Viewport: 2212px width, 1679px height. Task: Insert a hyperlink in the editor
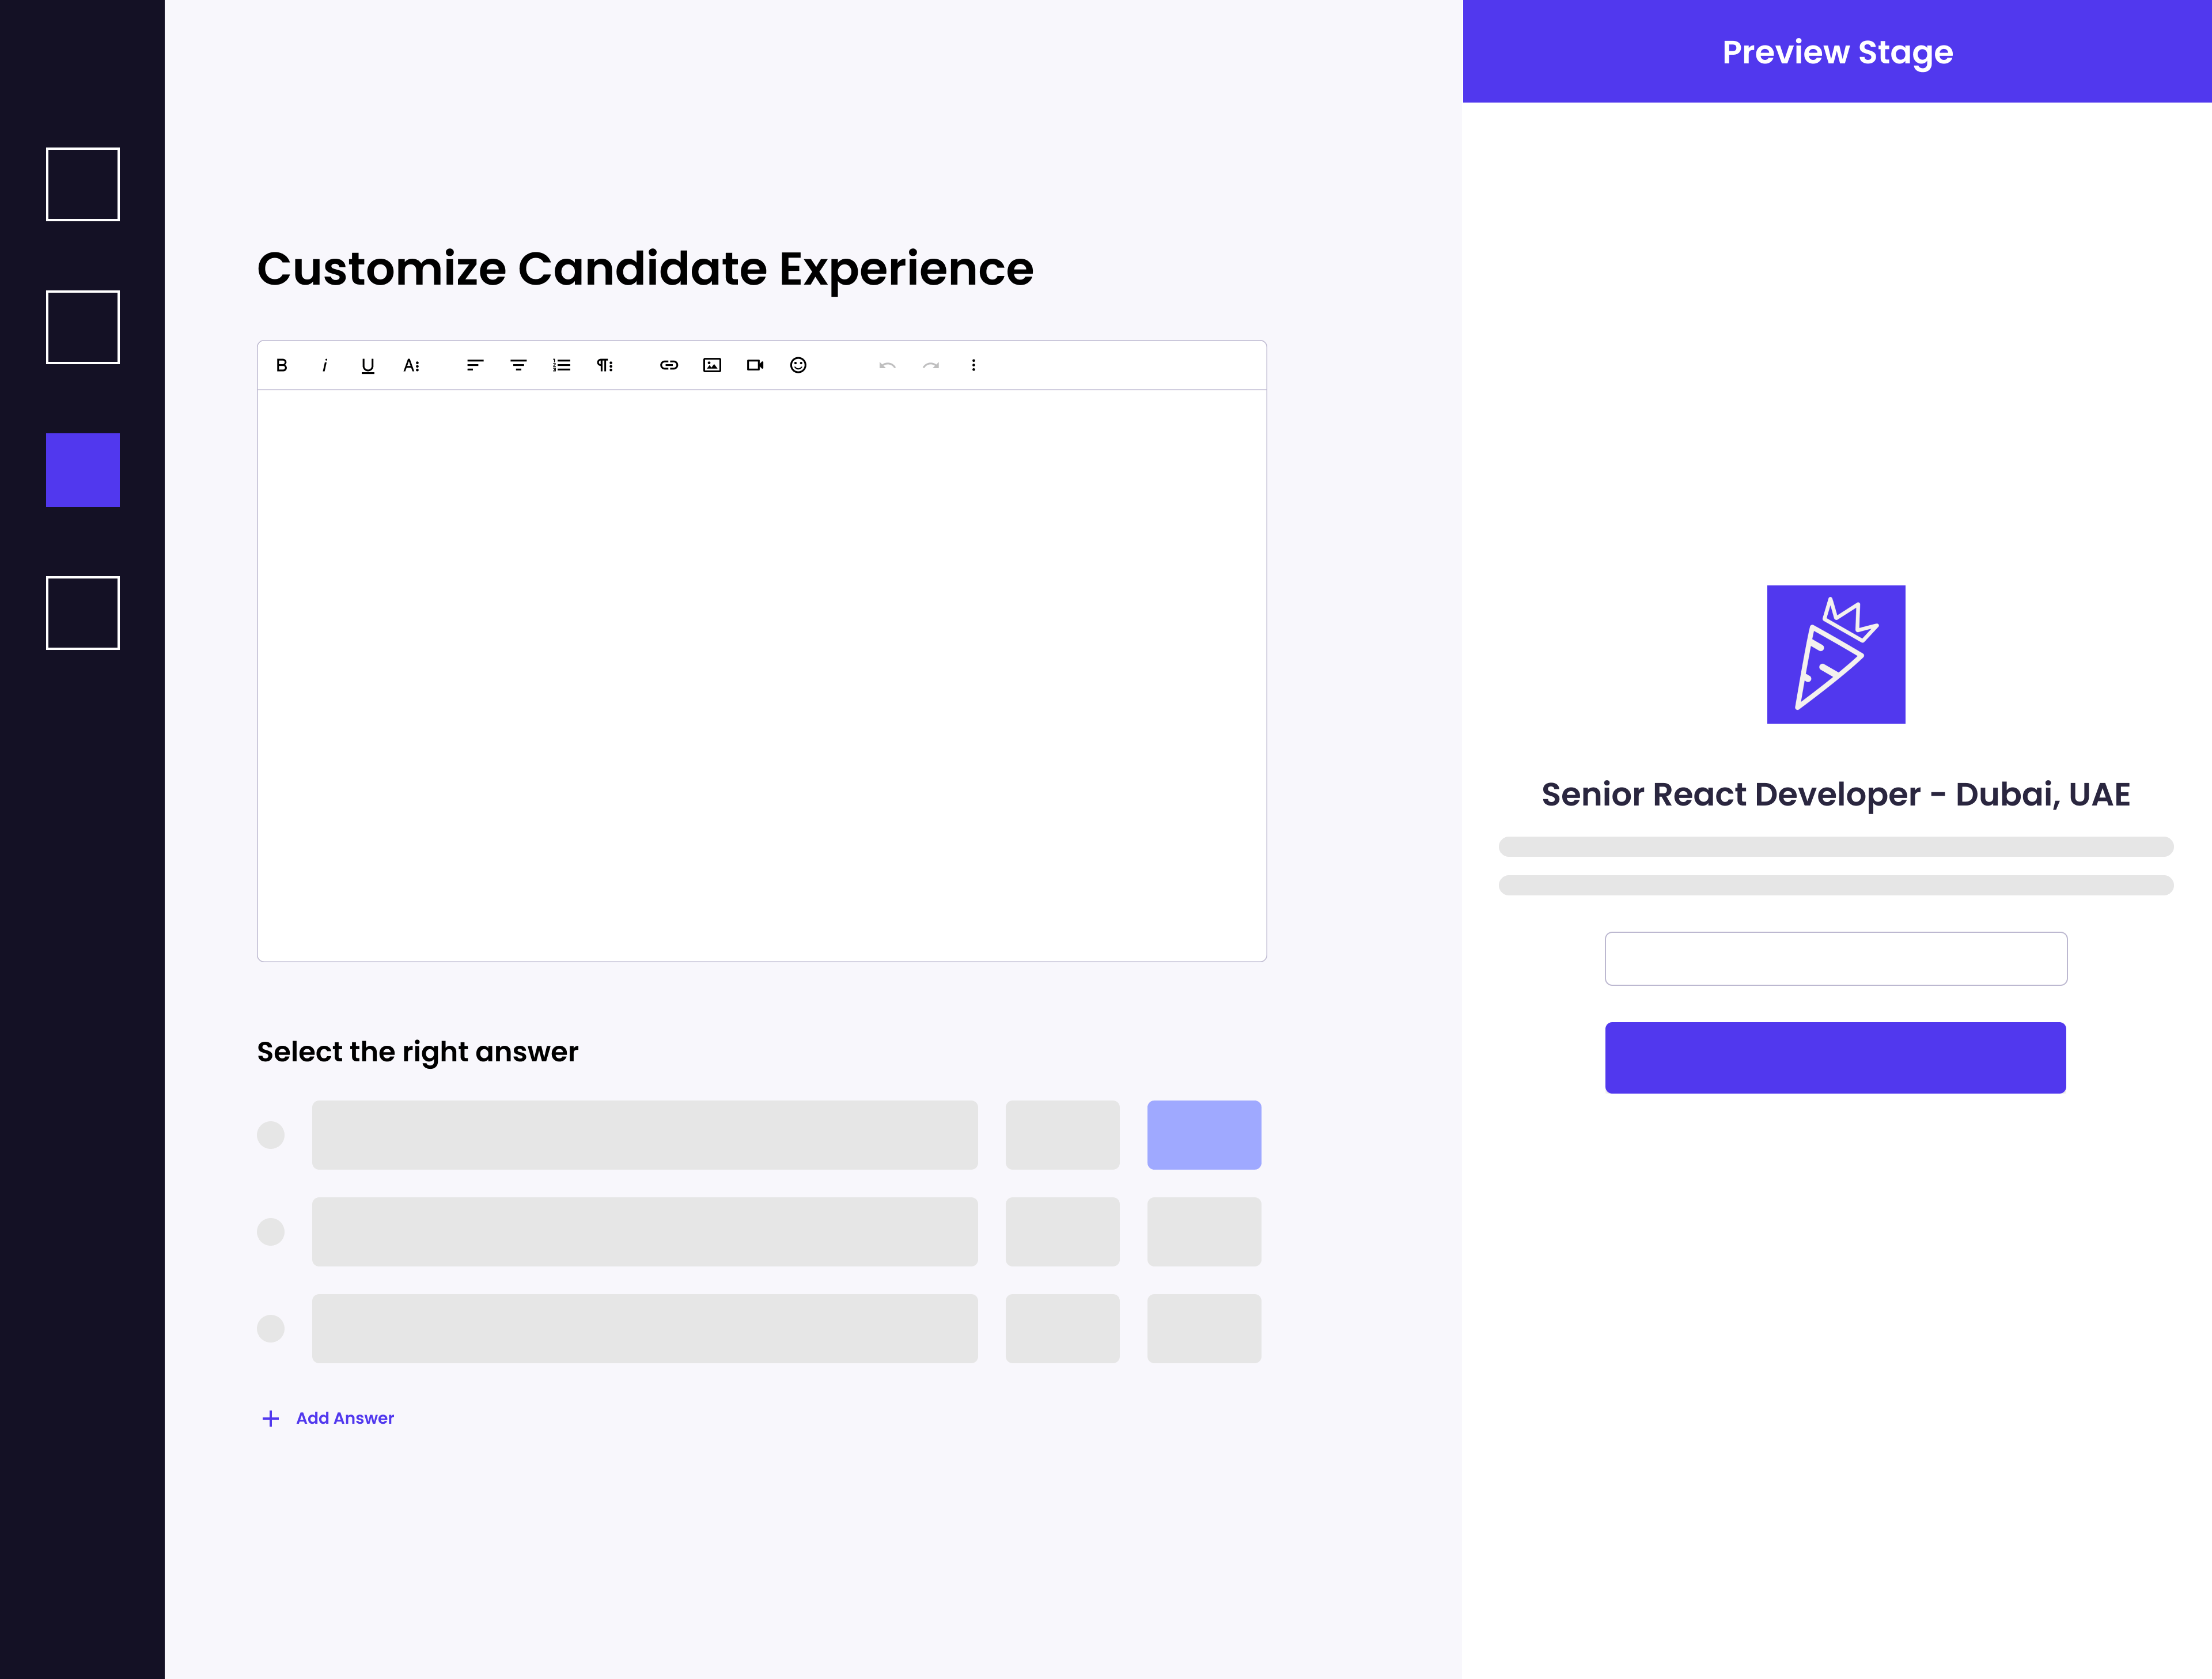(668, 365)
